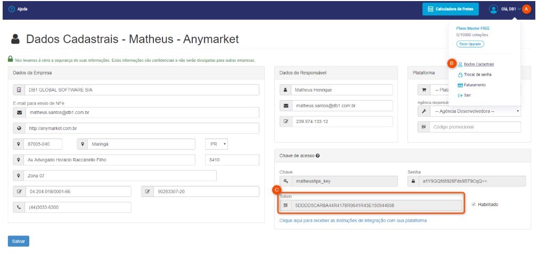Click the key icon beside Chave field
Image resolution: width=538 pixels, height=254 pixels.
coord(286,181)
